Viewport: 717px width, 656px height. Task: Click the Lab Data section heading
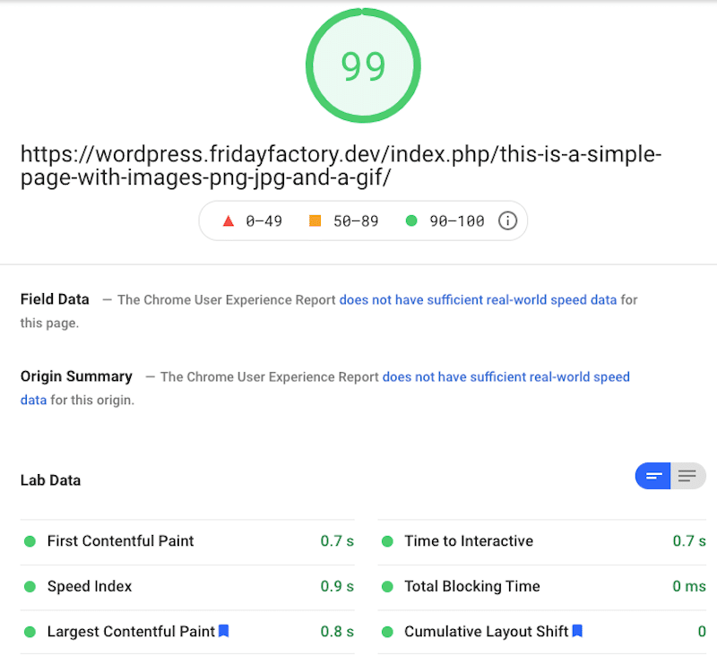pos(50,480)
